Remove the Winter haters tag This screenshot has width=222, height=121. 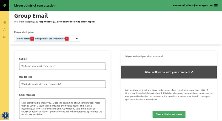tap(32, 39)
